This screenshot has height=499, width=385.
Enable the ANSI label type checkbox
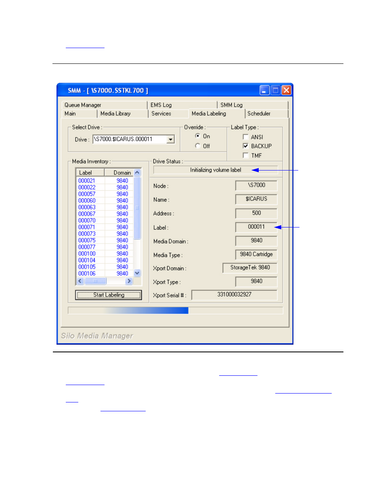[x=245, y=137]
